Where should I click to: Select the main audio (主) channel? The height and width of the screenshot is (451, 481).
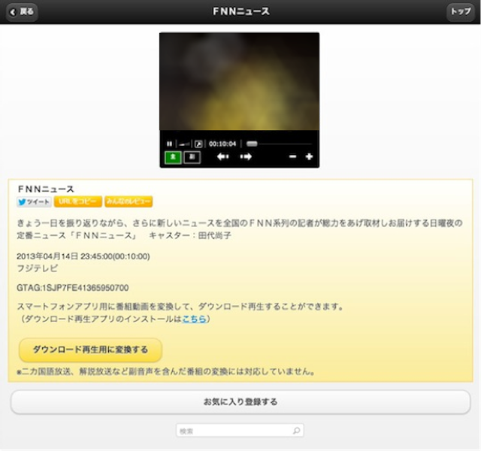pos(173,157)
